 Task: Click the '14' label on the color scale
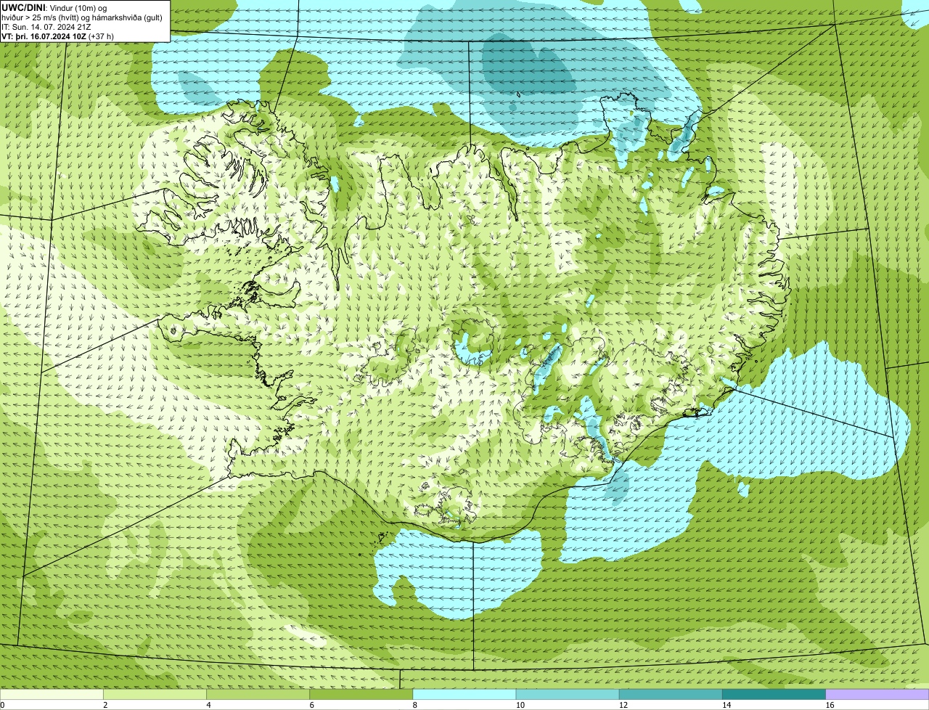coord(727,705)
